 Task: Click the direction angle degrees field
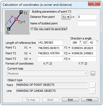[x=75, y=43]
